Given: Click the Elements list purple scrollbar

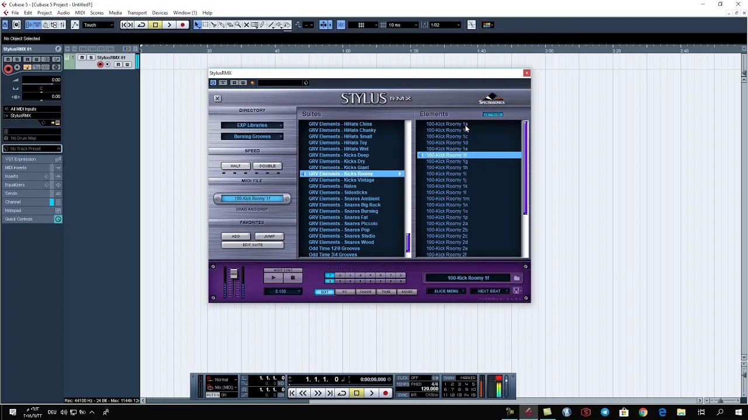Looking at the screenshot, I should [525, 169].
